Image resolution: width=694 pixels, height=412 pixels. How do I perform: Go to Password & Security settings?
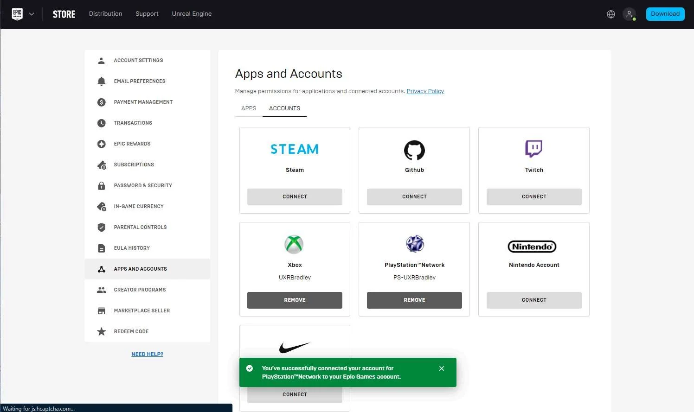(148, 186)
